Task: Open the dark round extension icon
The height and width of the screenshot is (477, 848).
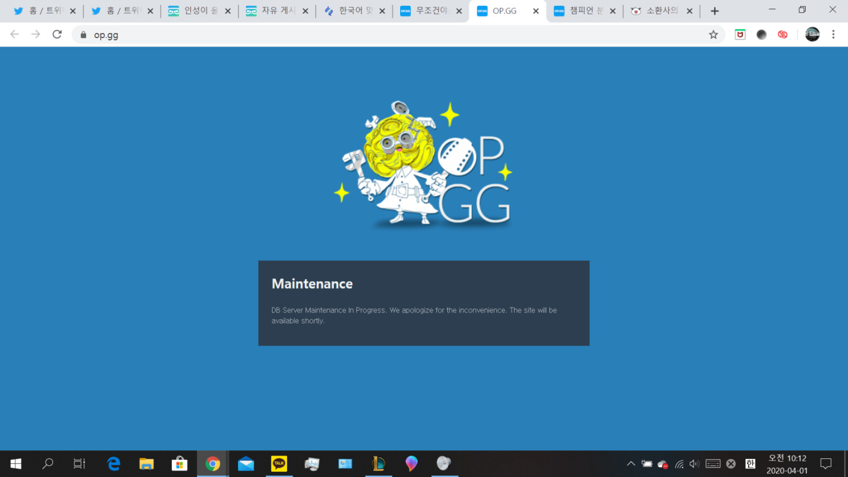Action: click(x=762, y=34)
